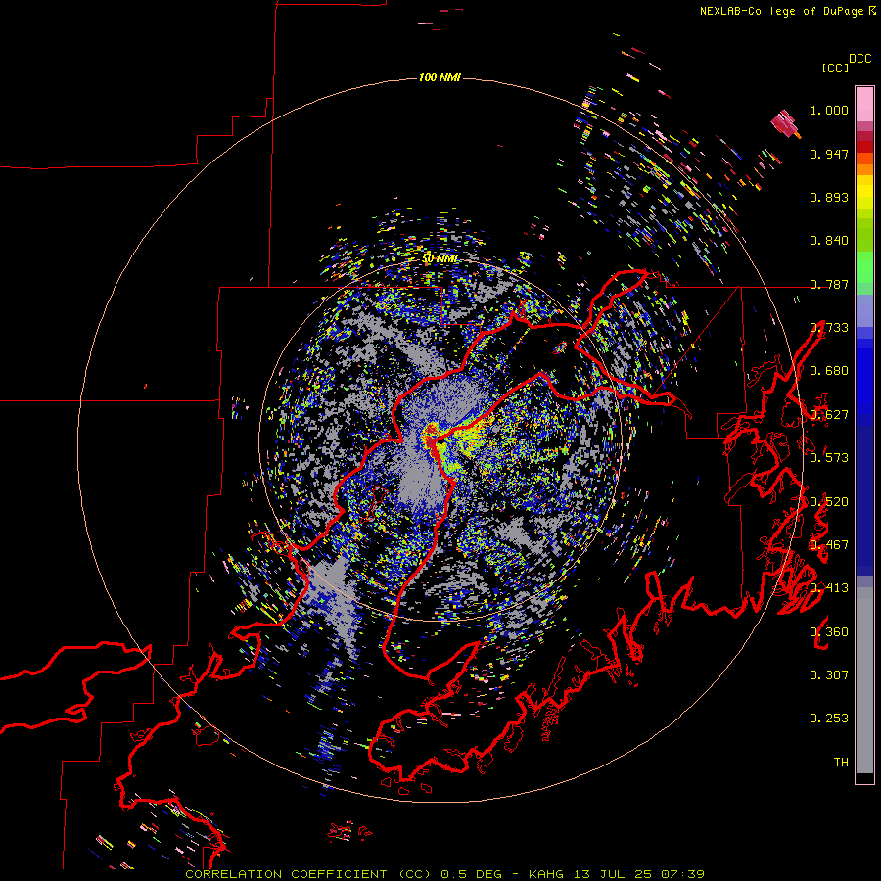Click the 0.947 color scale value
This screenshot has width=881, height=881.
(x=829, y=154)
